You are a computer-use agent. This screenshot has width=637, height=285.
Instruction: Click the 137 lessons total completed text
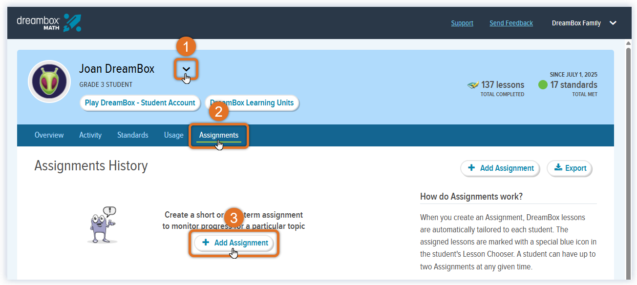click(503, 88)
